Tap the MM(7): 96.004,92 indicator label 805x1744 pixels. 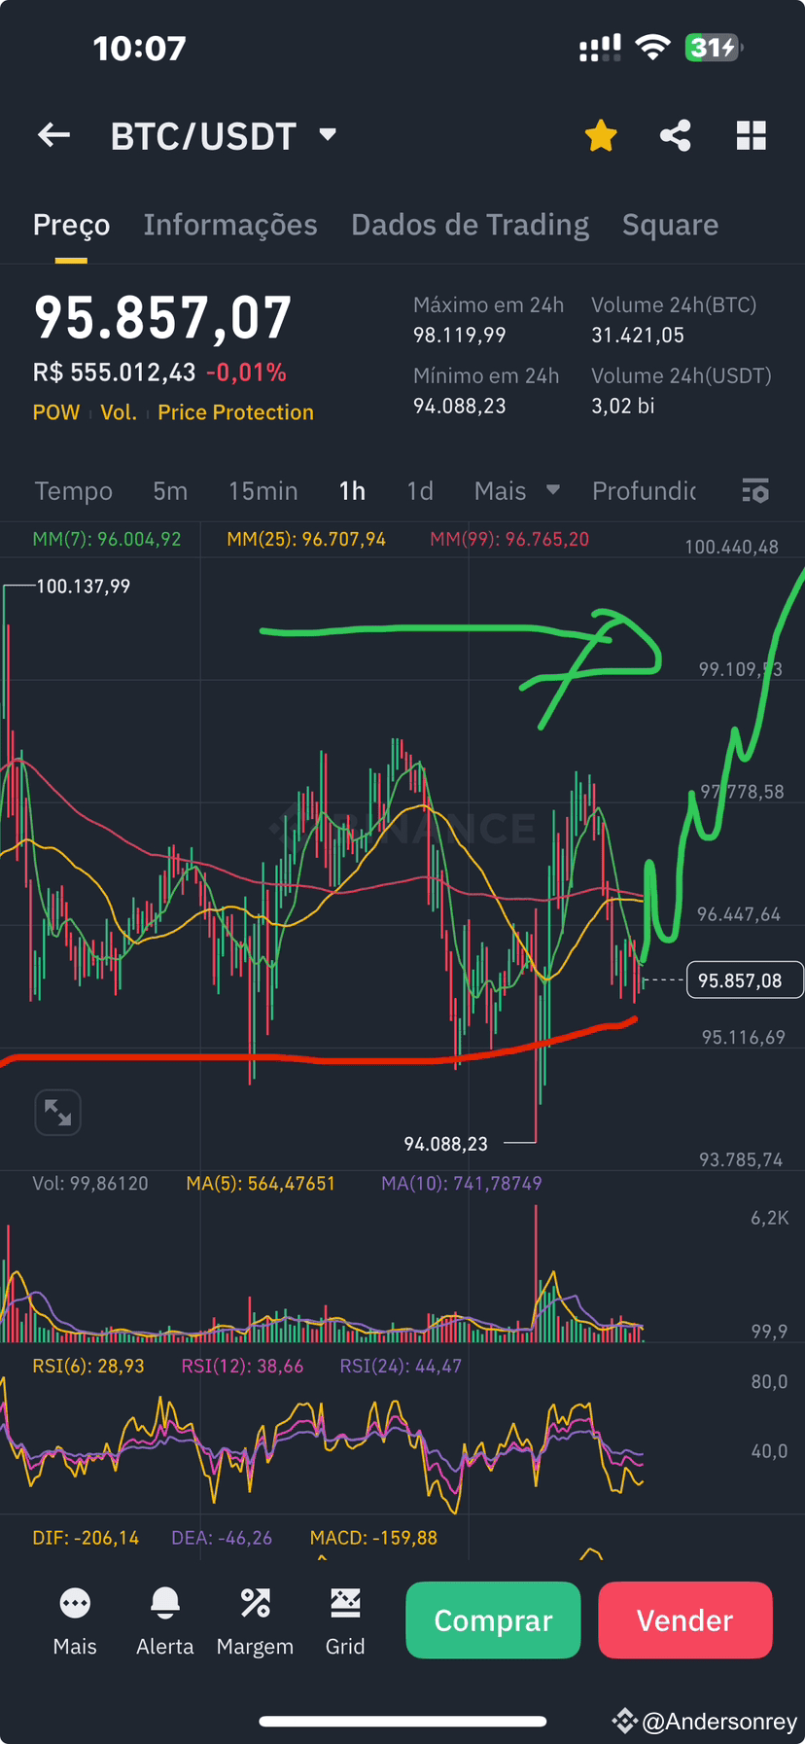point(107,539)
